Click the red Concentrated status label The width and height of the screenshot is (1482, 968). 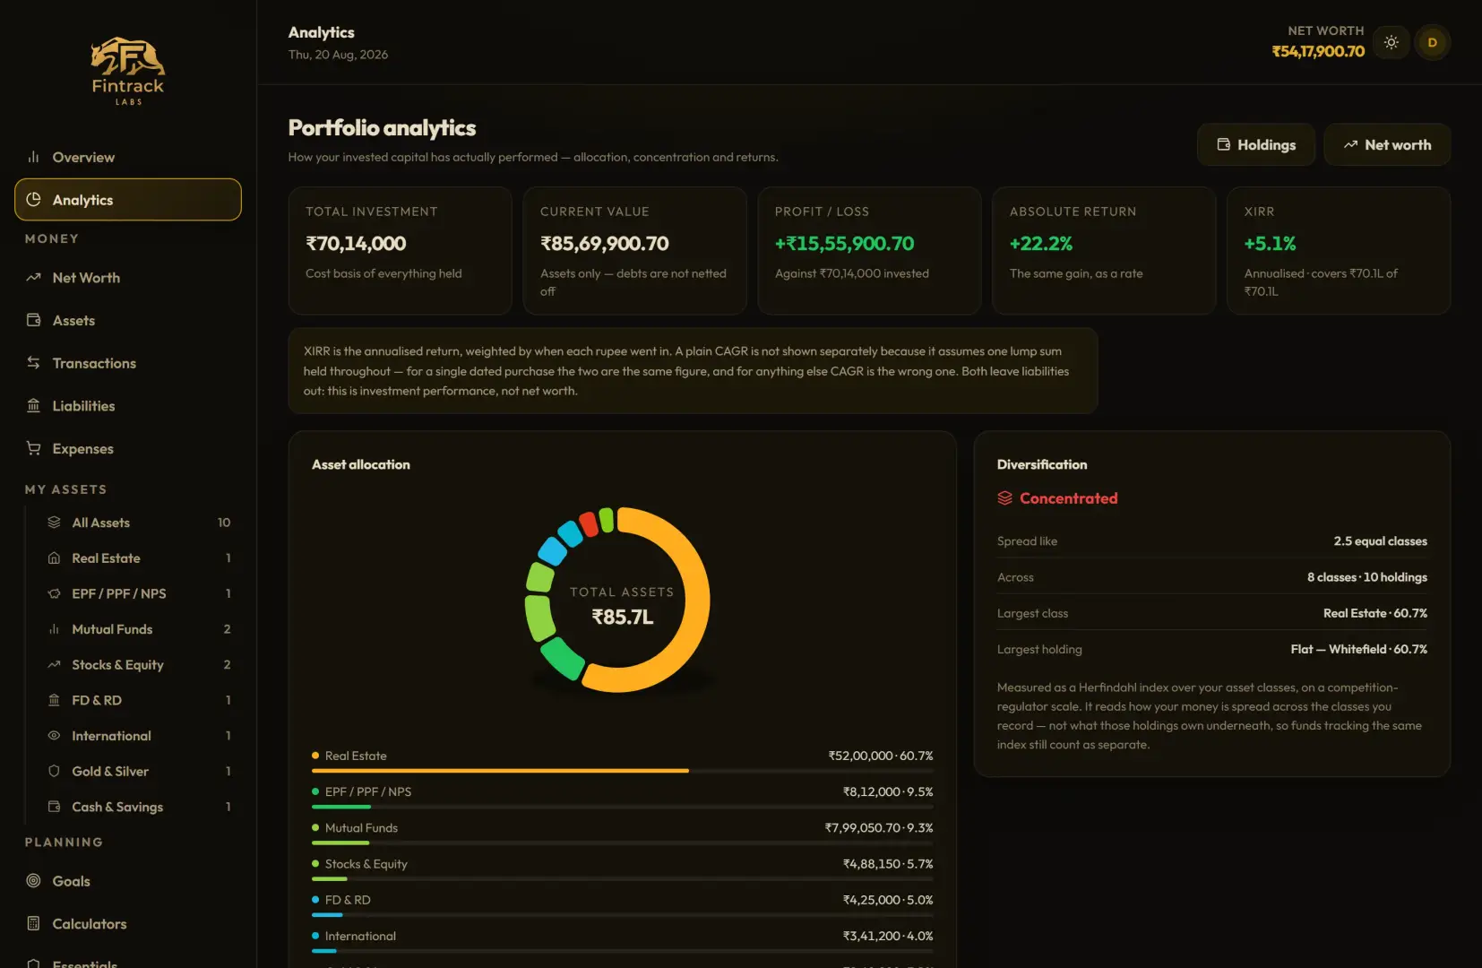[1069, 498]
